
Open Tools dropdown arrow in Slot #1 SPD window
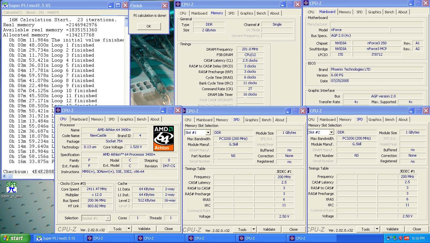point(254,229)
